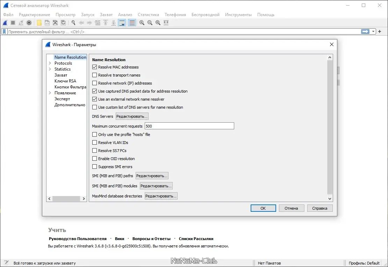Start capture with the shark fin icon
The height and width of the screenshot is (267, 388).
[x=5, y=23]
